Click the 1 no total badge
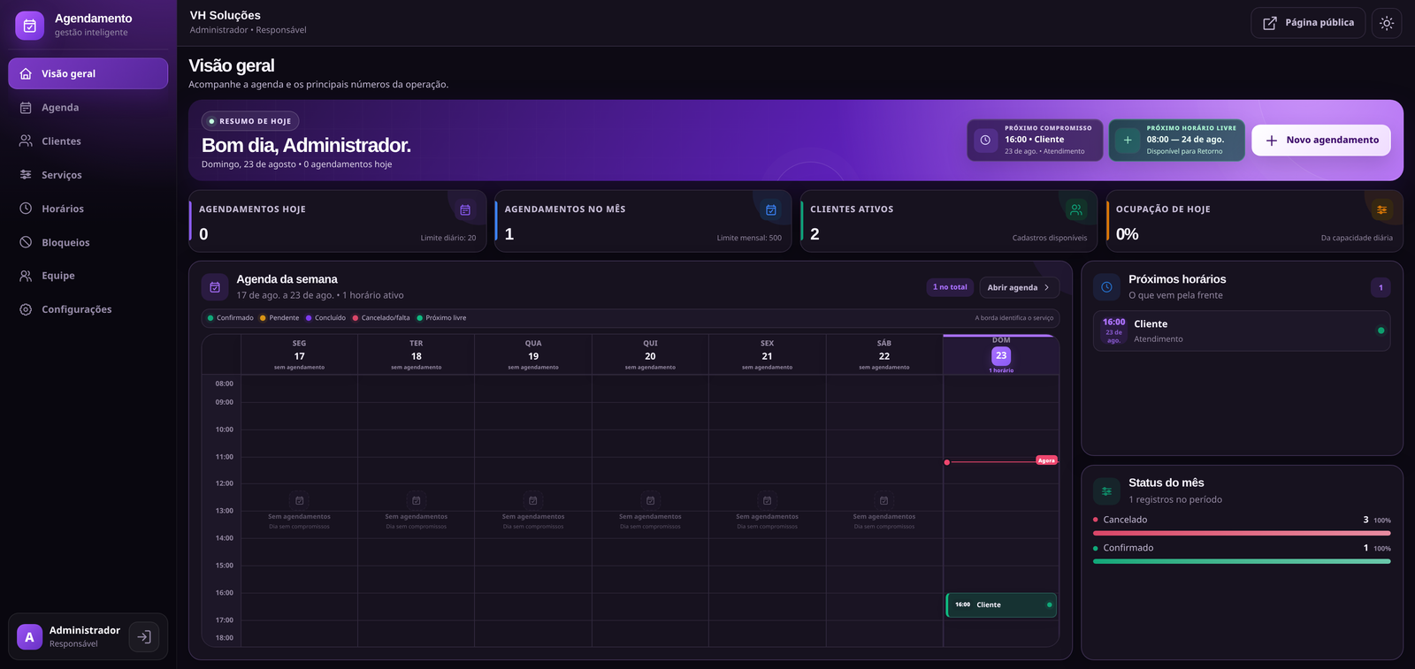 950,287
